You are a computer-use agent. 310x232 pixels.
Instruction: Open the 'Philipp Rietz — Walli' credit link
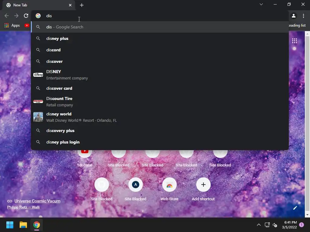click(x=23, y=207)
